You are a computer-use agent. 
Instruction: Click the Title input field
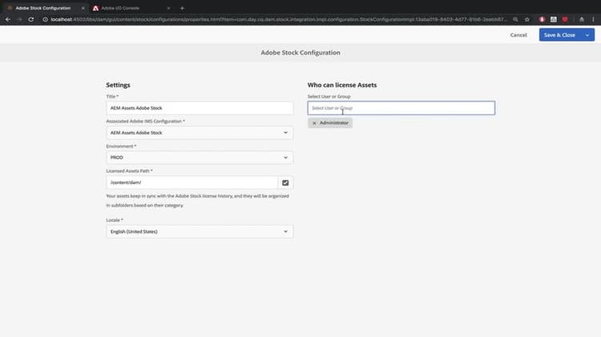[x=200, y=108]
